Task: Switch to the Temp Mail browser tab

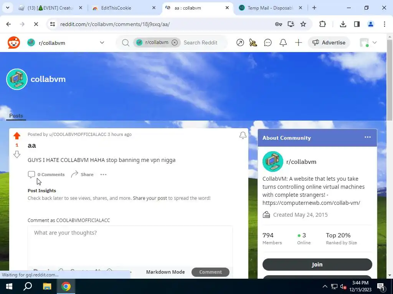Action: [x=270, y=8]
